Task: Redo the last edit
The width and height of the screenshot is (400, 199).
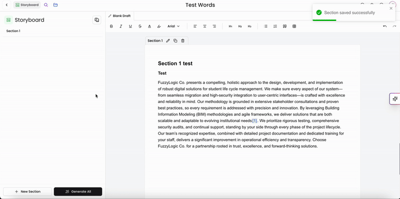Action: click(x=394, y=26)
